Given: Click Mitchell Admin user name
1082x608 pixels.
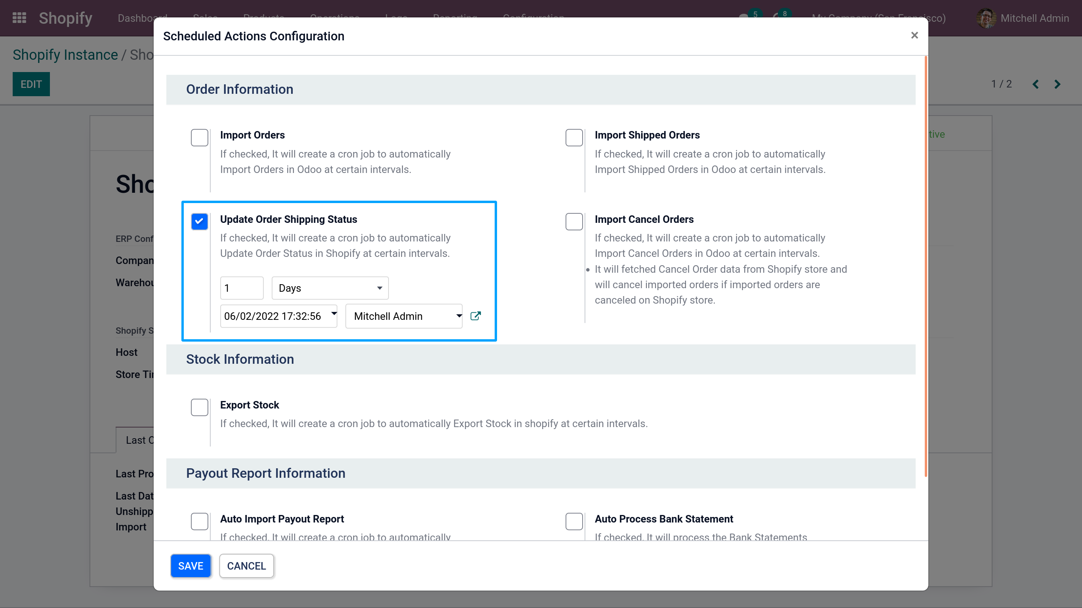Looking at the screenshot, I should 1034,18.
